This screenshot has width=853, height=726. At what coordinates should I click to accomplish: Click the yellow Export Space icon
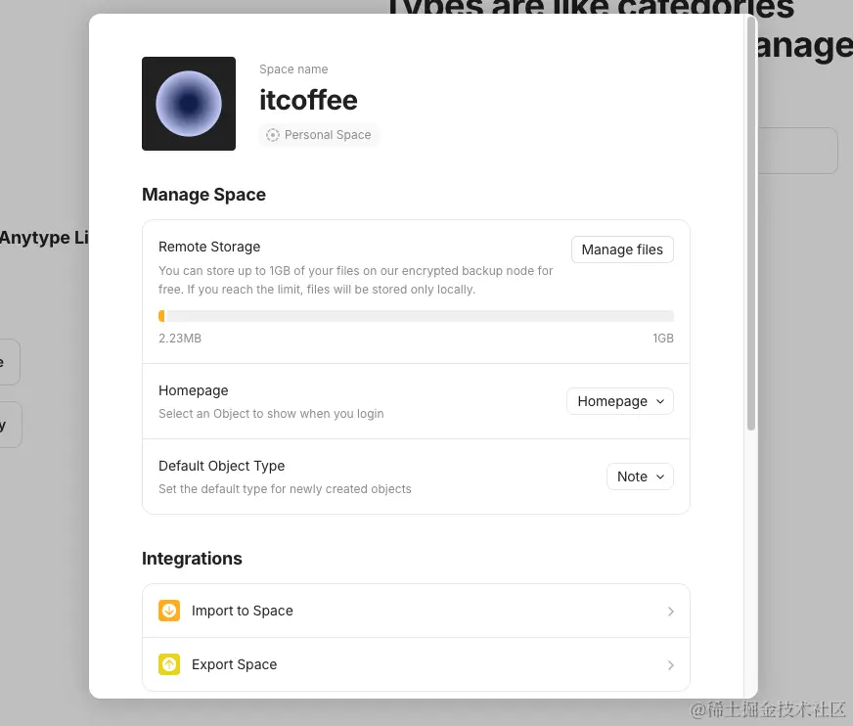(x=169, y=664)
